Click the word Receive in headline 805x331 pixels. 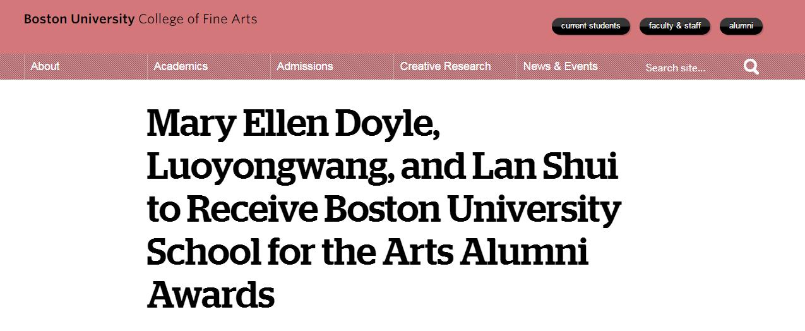tap(253, 210)
